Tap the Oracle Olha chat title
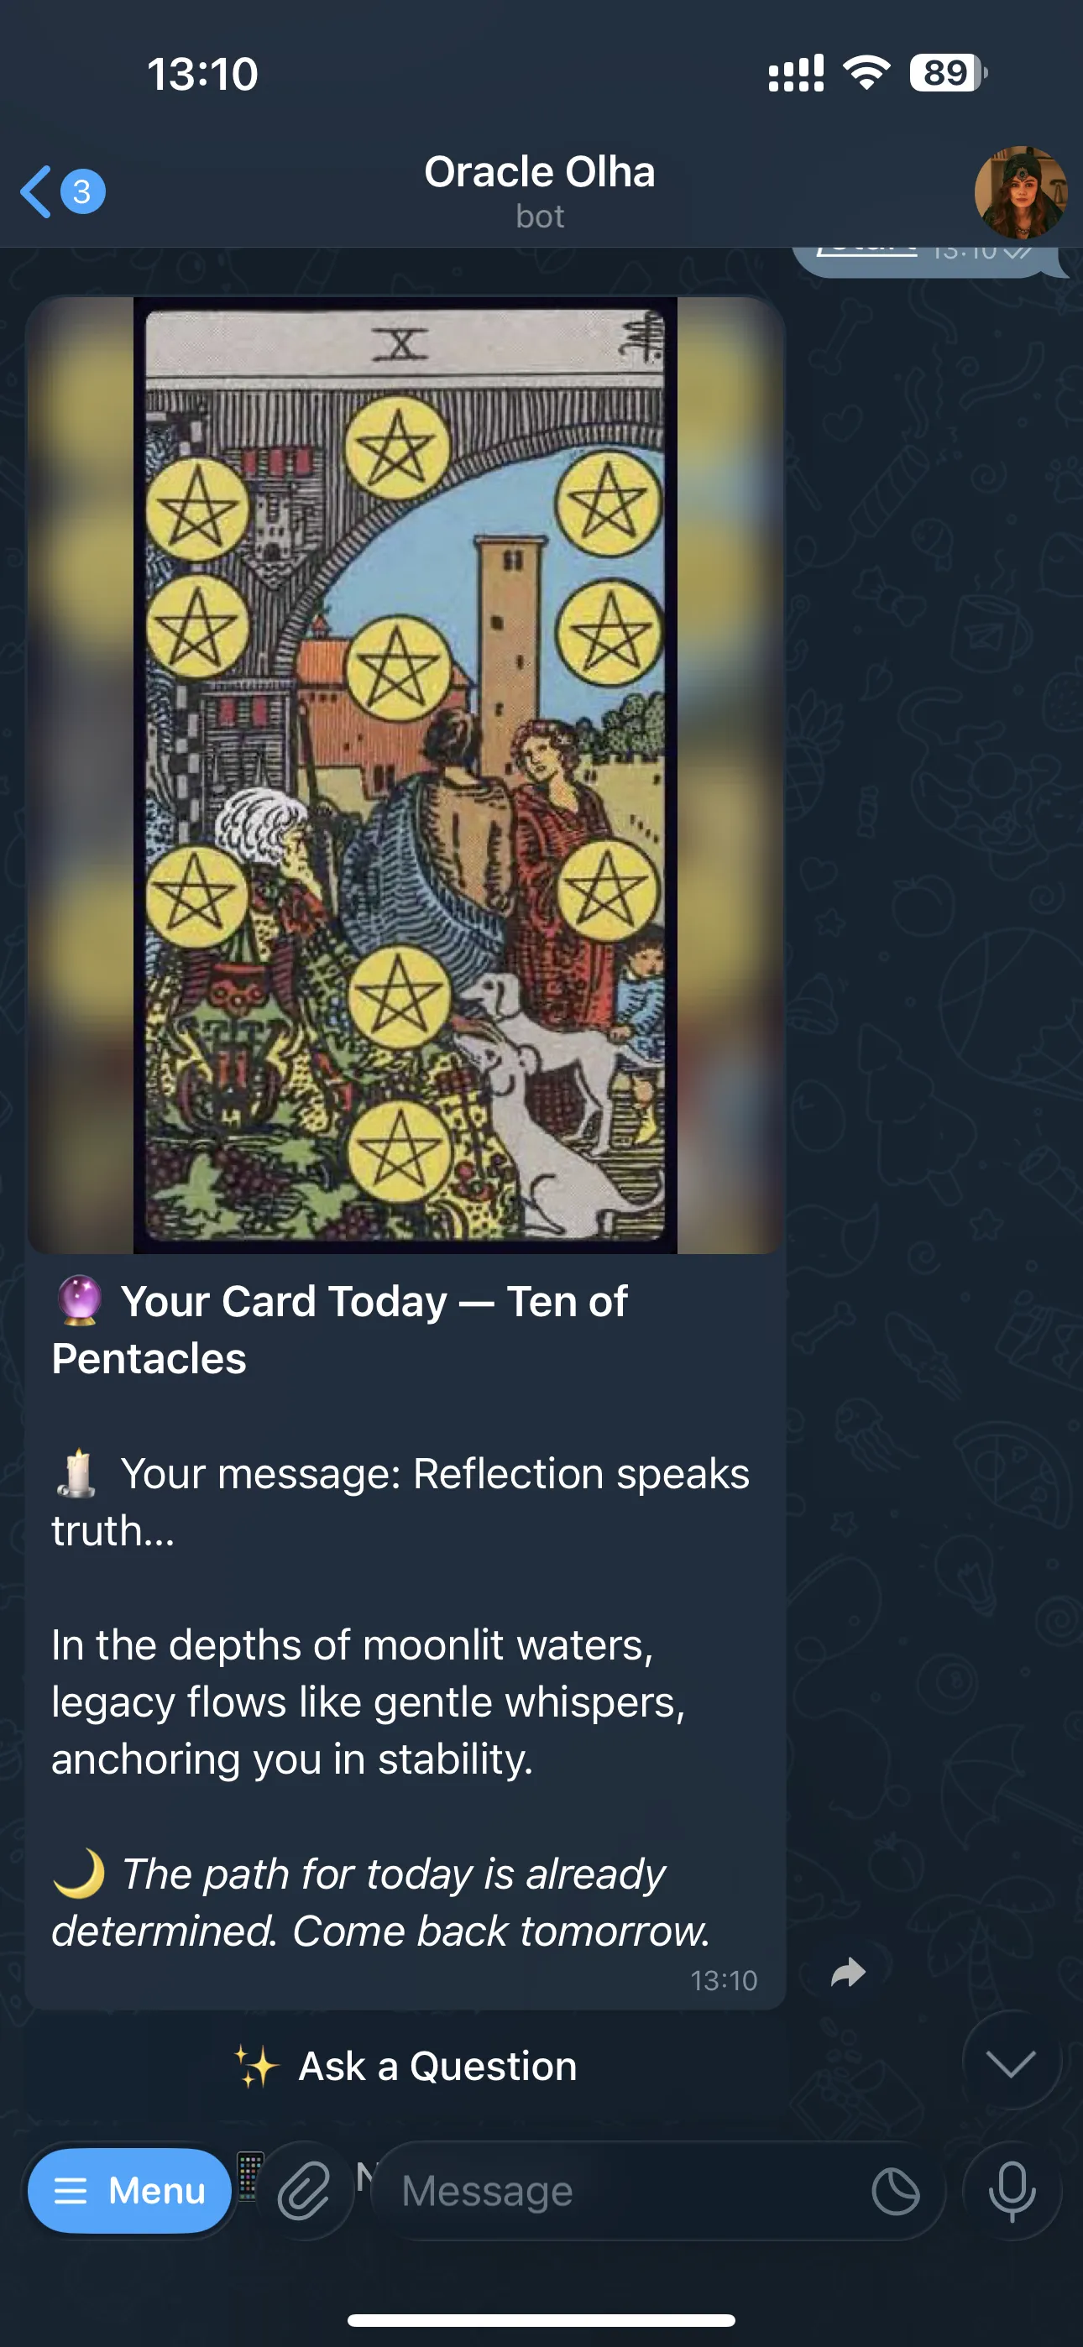Viewport: 1083px width, 2347px height. click(540, 172)
